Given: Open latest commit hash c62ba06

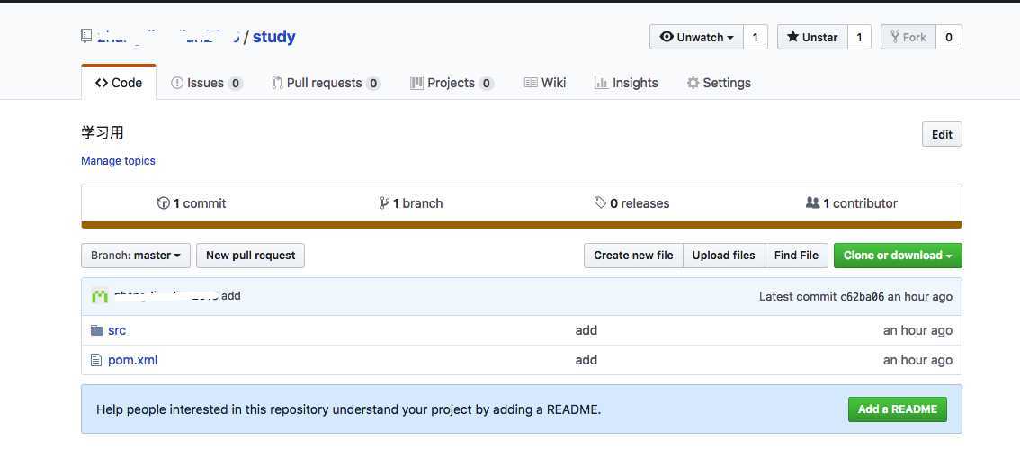Looking at the screenshot, I should [x=863, y=297].
